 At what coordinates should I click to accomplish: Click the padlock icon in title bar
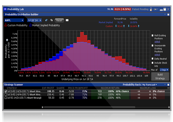(x=151, y=9)
